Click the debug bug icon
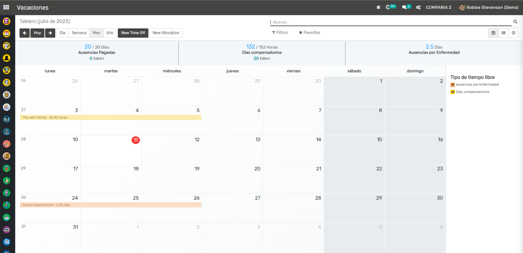 point(378,7)
